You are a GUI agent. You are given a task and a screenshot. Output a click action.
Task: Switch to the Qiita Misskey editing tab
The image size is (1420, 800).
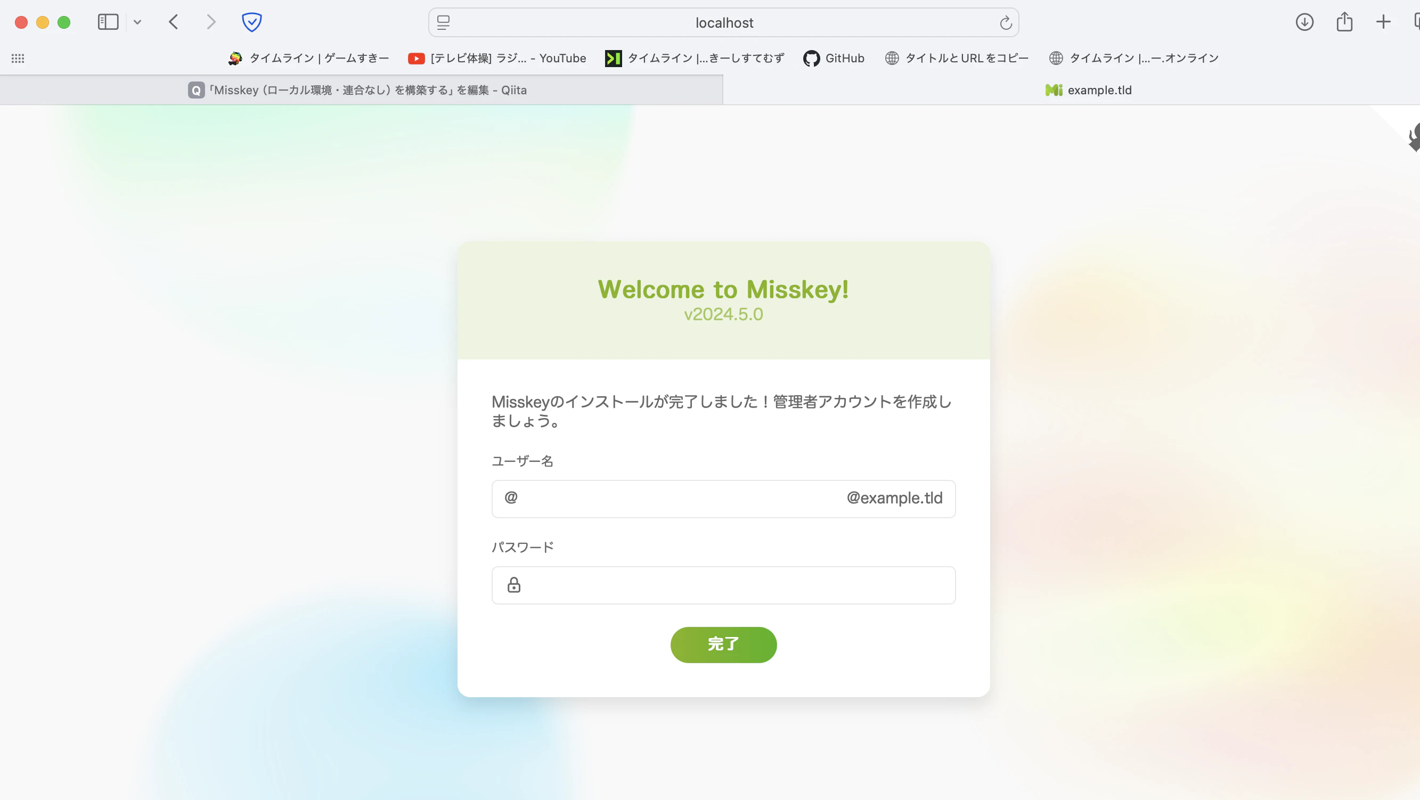361,91
